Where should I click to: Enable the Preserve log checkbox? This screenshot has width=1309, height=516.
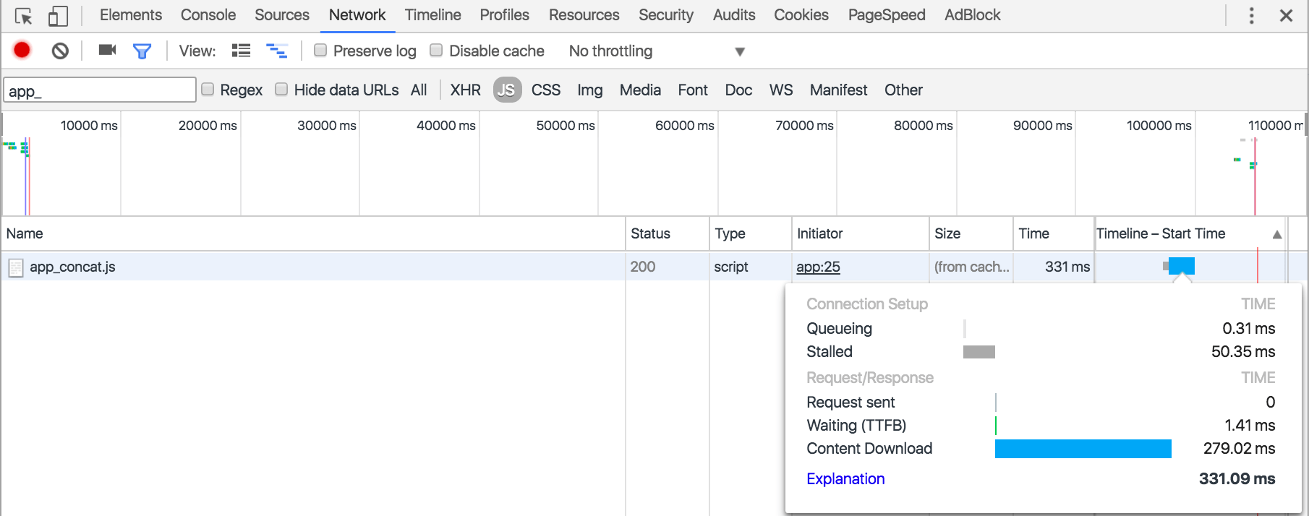tap(320, 50)
